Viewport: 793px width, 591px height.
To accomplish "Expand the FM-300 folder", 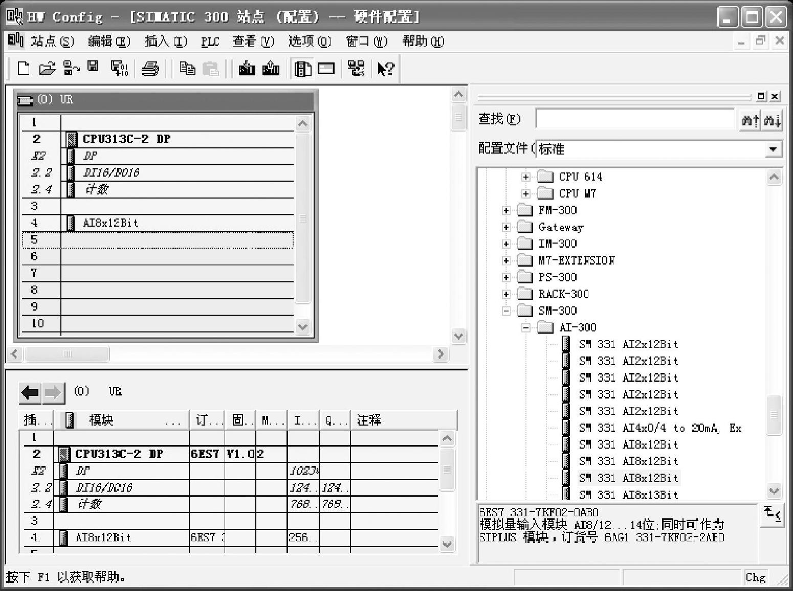I will tap(506, 211).
